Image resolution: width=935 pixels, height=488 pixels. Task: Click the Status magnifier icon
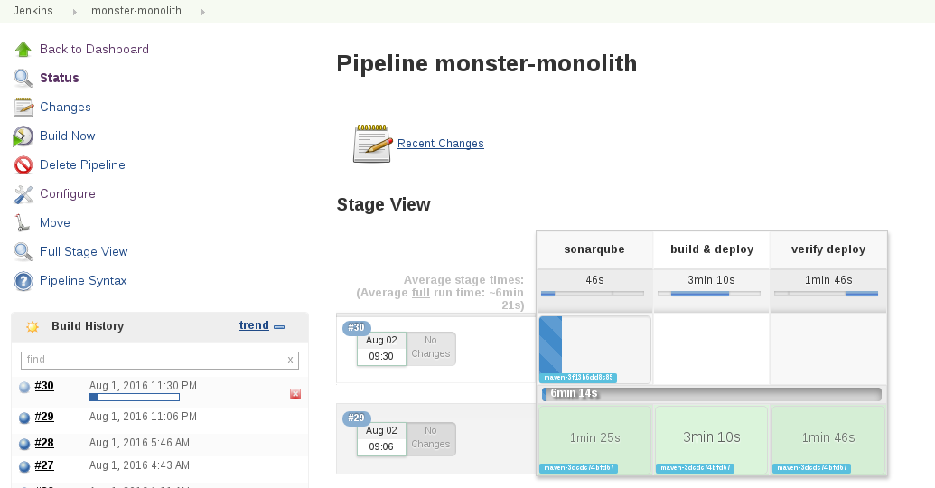click(x=23, y=78)
